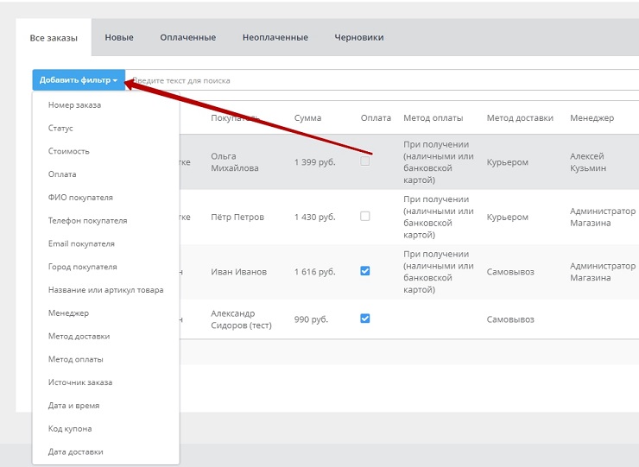
Task: Open the Оплаченные tab
Action: point(187,38)
